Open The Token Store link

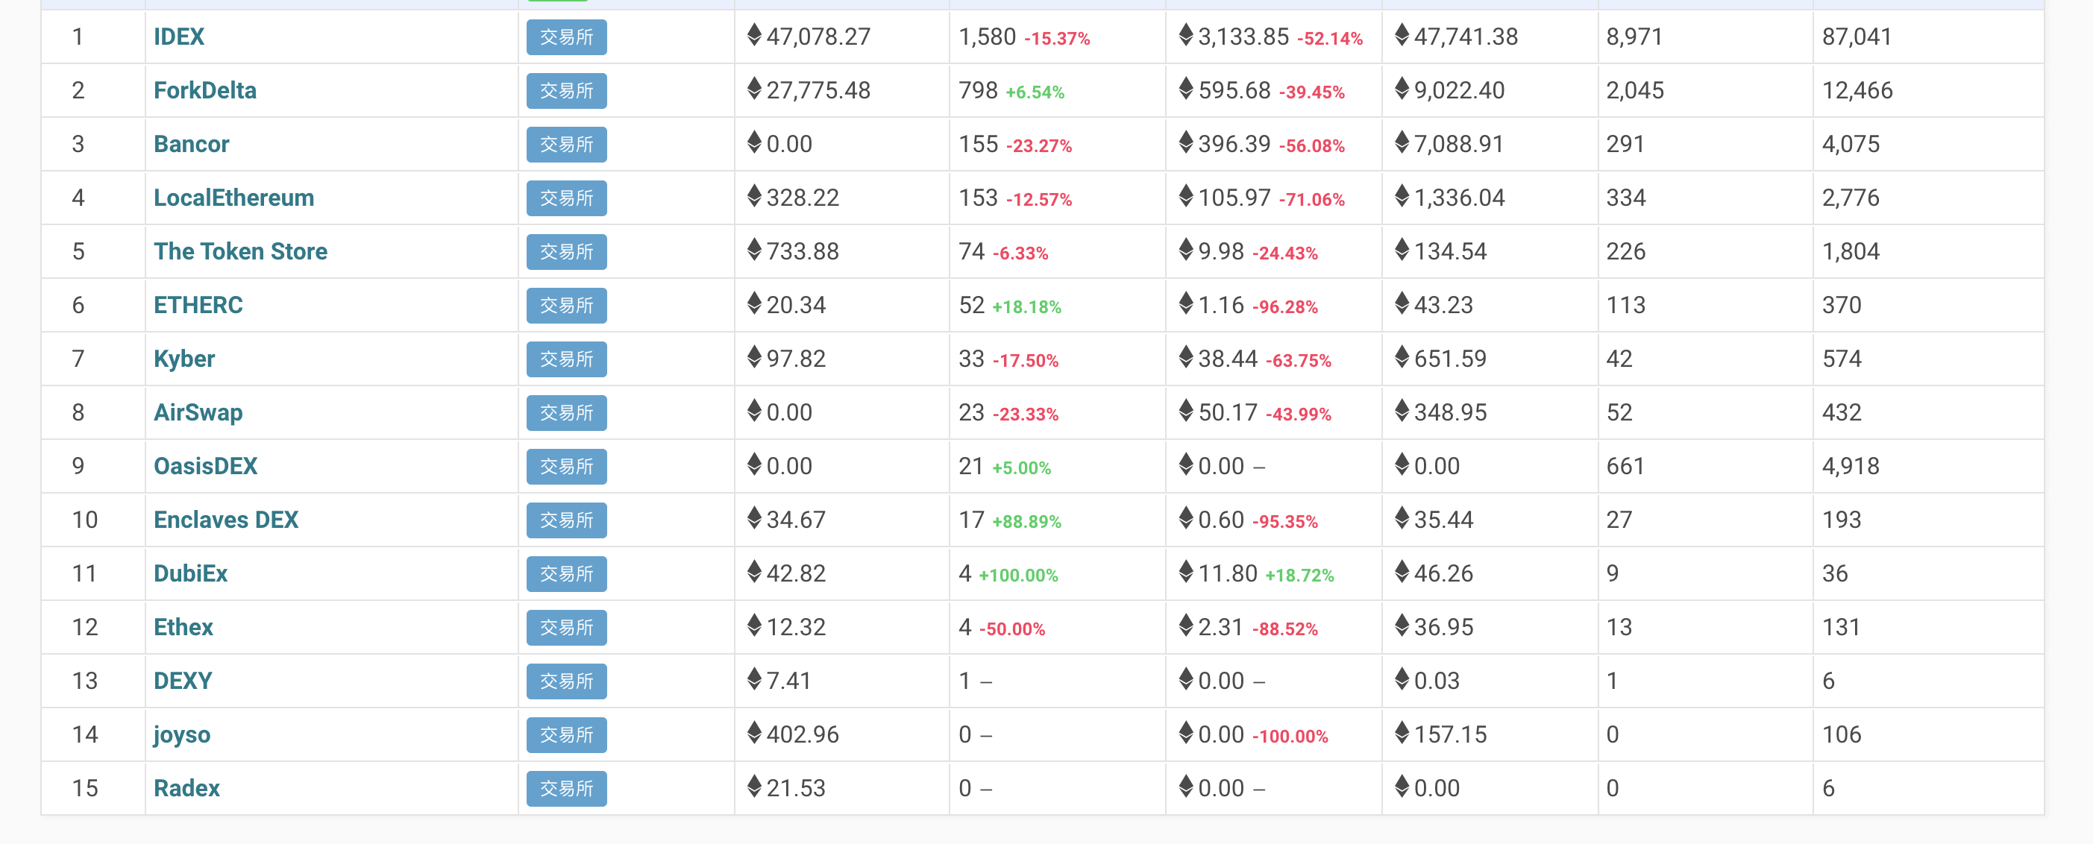pyautogui.click(x=240, y=251)
